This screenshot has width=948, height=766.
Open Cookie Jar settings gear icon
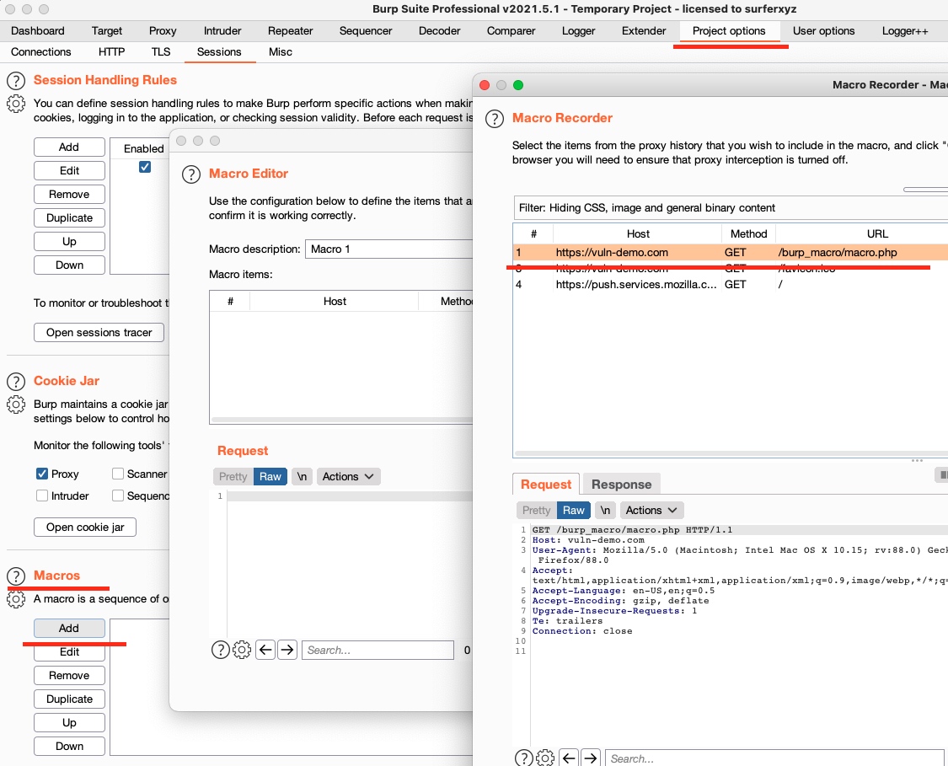tap(16, 404)
